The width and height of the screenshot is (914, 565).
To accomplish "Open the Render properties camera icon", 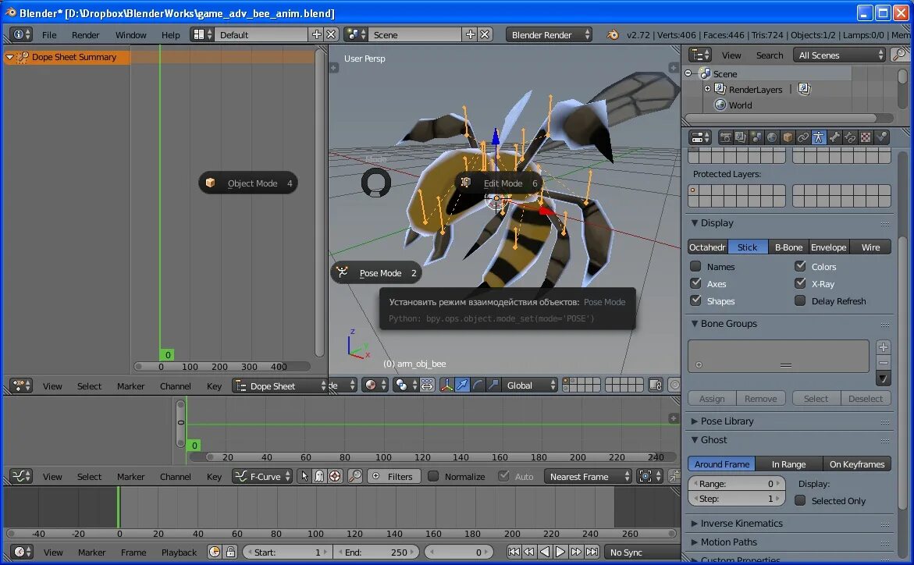I will [x=725, y=137].
